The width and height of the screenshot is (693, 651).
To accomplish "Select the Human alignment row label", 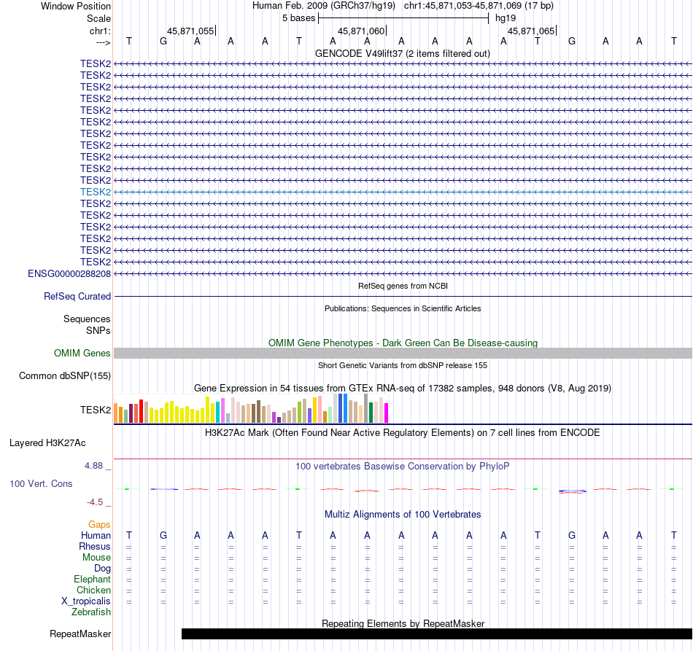I will [96, 535].
